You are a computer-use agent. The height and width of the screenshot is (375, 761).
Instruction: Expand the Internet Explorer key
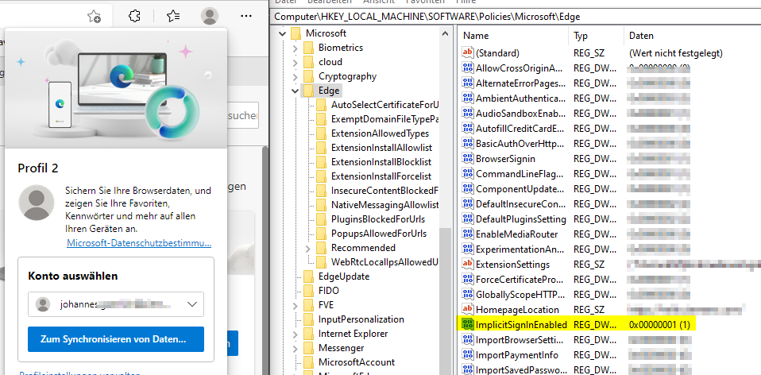295,334
